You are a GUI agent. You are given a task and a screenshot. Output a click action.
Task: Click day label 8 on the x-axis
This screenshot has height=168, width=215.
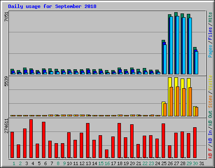click(58, 163)
